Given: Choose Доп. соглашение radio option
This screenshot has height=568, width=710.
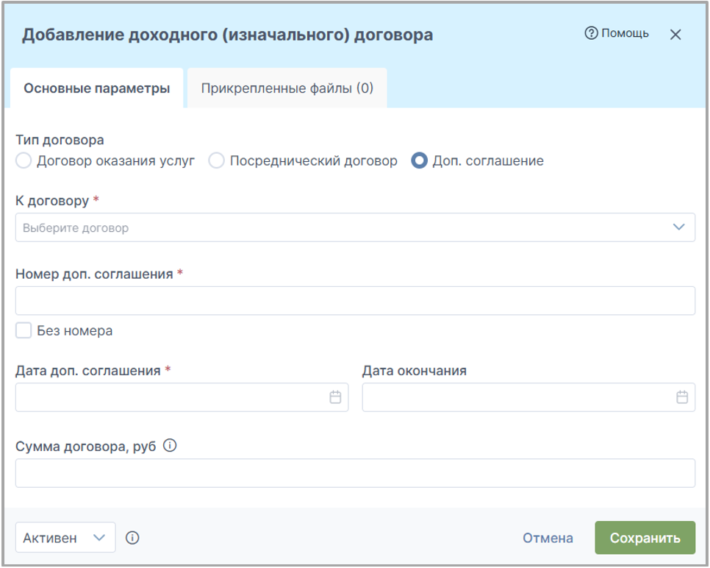Looking at the screenshot, I should pyautogui.click(x=419, y=160).
